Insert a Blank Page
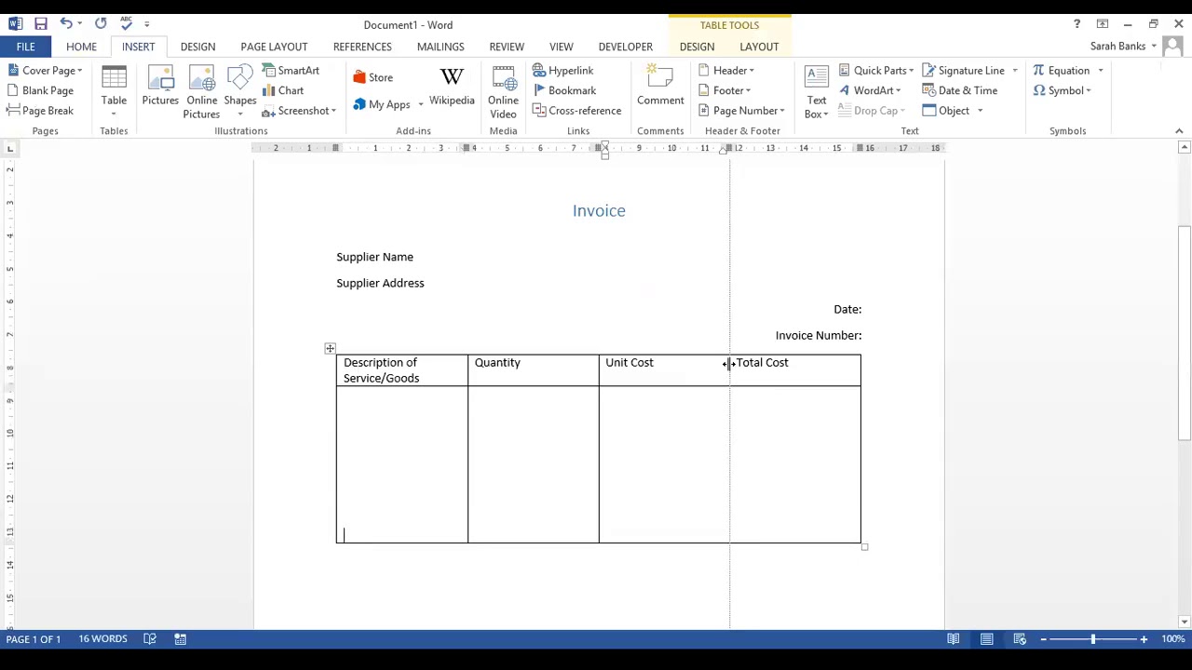 tap(40, 90)
